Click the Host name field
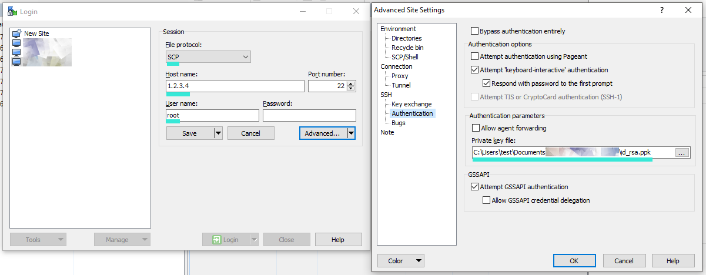This screenshot has height=275, width=706. [x=235, y=86]
